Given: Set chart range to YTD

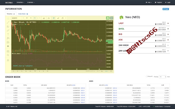Looking at the screenshot, I should pyautogui.click(x=35, y=71).
